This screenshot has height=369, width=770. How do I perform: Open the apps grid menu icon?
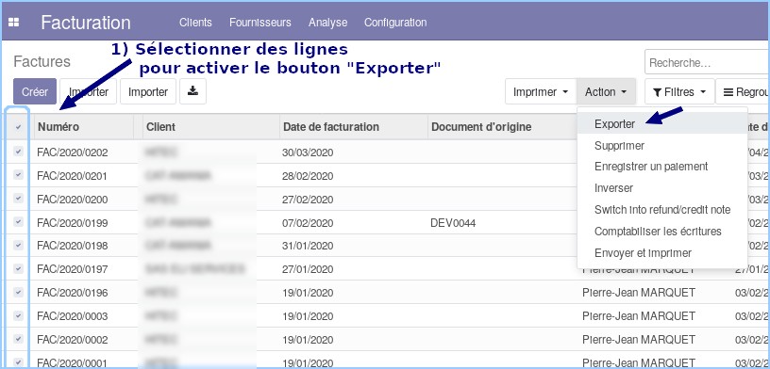point(14,23)
